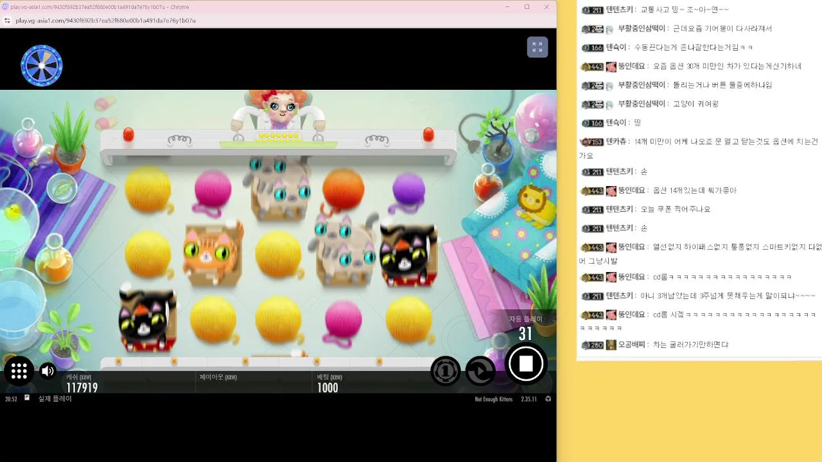Click chat message 오늘 쿠폰 찍어주나요
This screenshot has width=822, height=462.
click(x=675, y=209)
